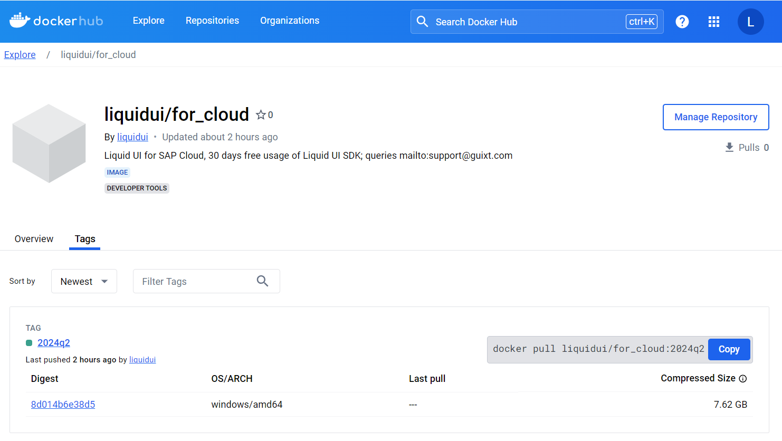Open the Explore navigation item
The width and height of the screenshot is (782, 441).
[x=148, y=21]
